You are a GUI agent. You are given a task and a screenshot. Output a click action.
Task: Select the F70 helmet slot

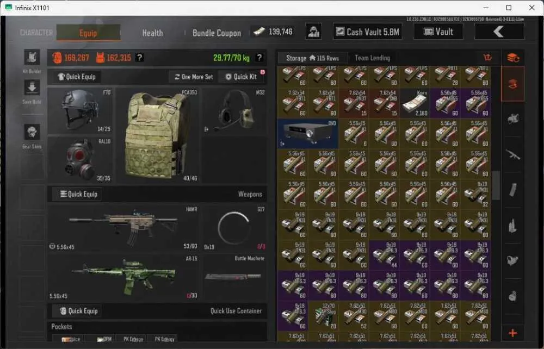(80, 111)
